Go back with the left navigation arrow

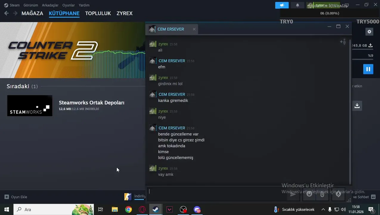(6, 13)
